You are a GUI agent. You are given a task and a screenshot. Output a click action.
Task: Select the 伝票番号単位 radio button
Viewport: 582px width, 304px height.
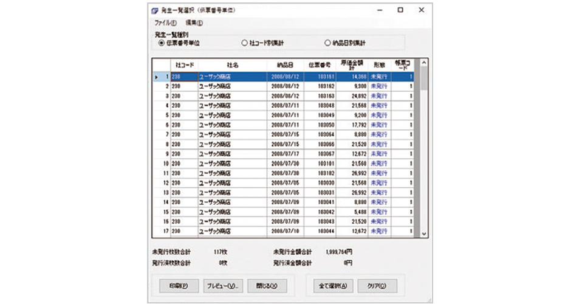pyautogui.click(x=161, y=43)
